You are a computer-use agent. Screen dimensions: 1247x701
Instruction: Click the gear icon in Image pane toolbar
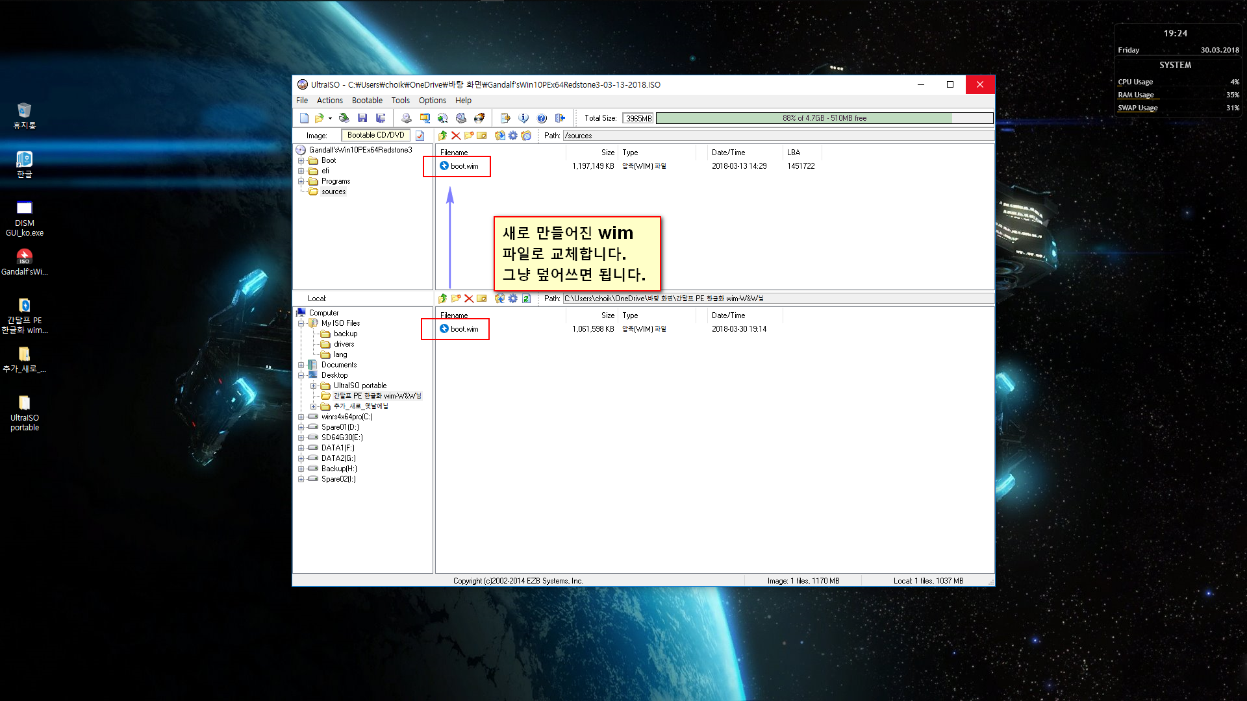(513, 136)
